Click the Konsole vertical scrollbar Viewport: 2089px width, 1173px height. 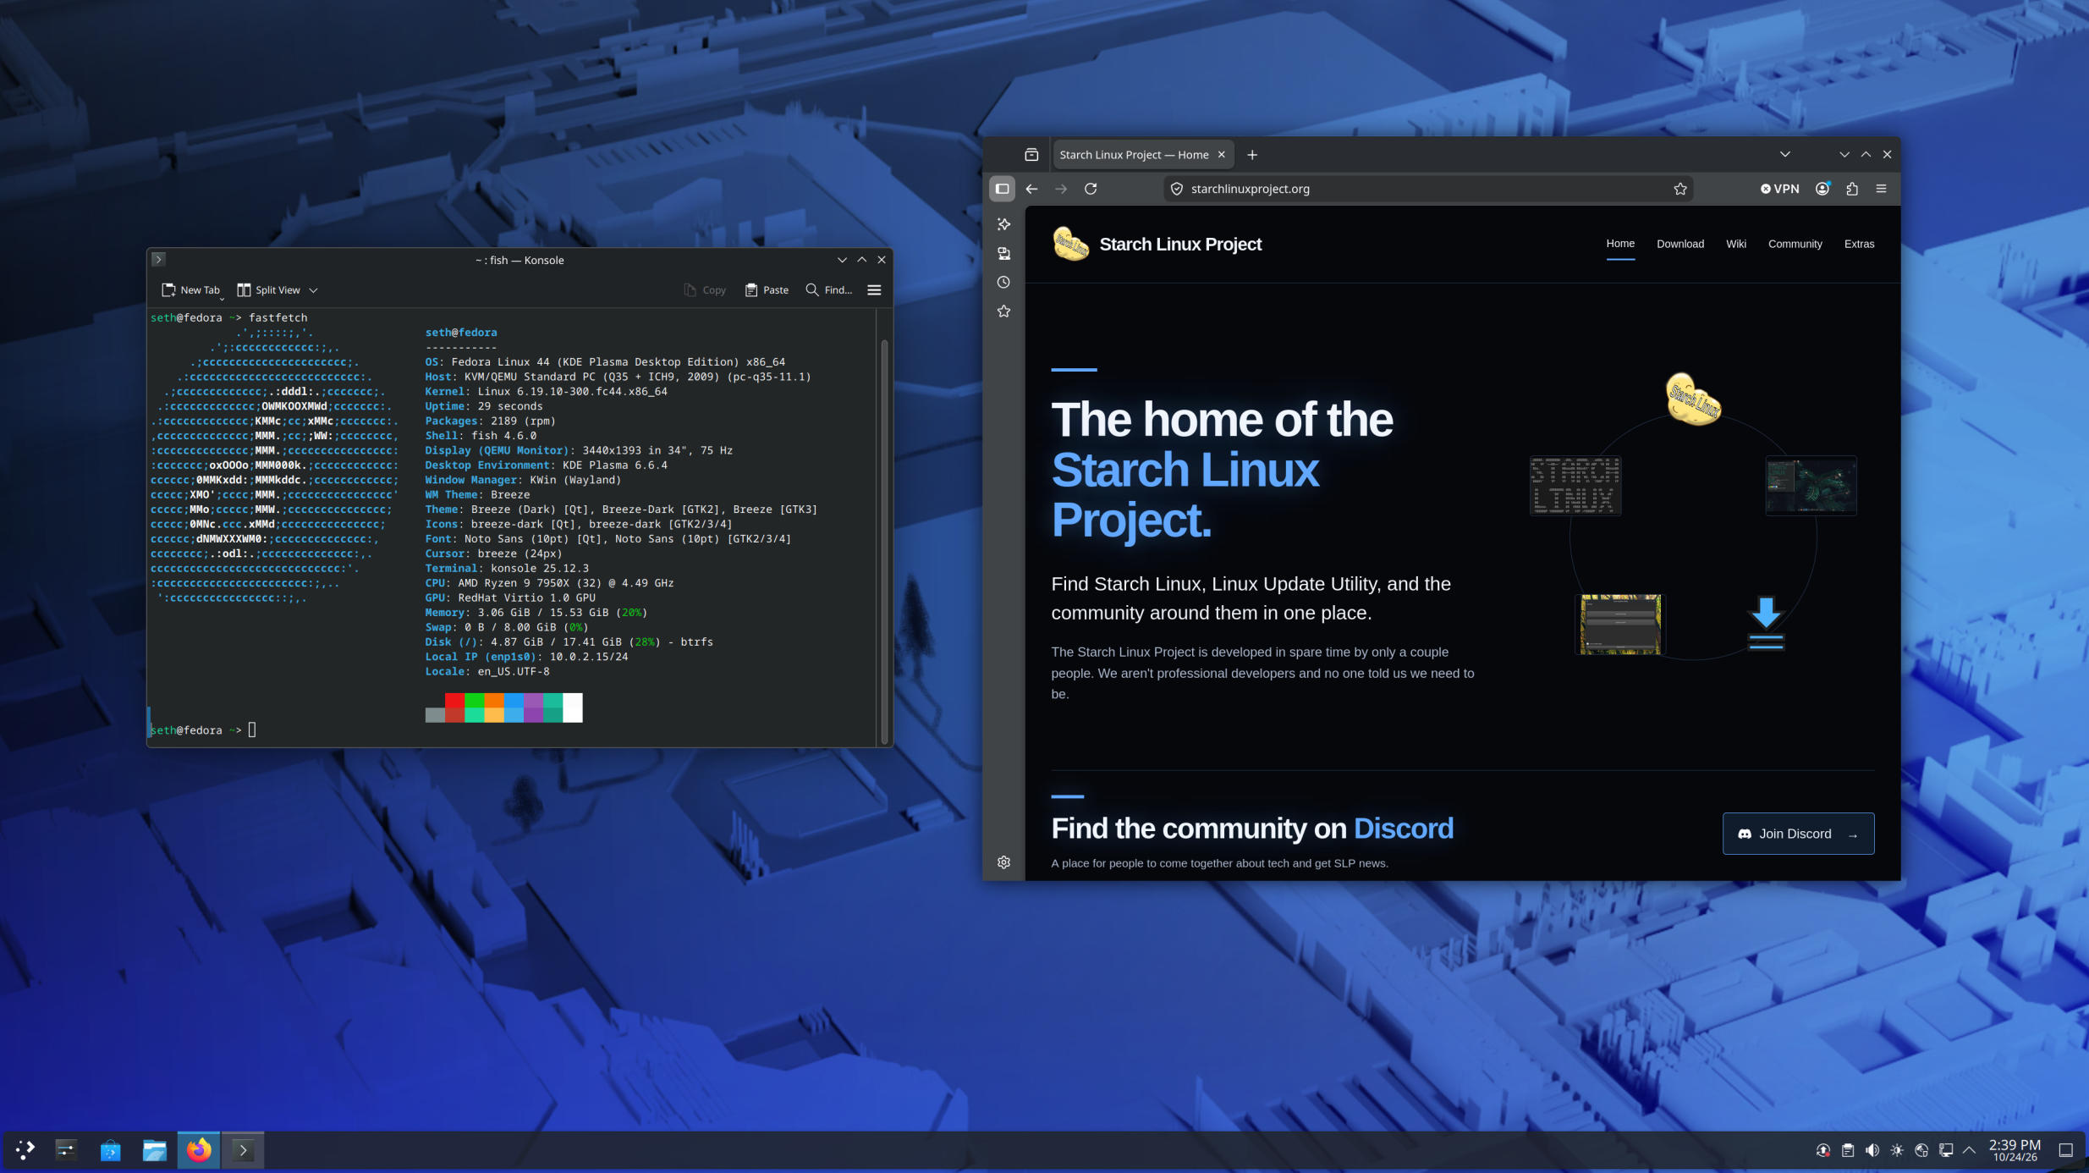point(884,542)
